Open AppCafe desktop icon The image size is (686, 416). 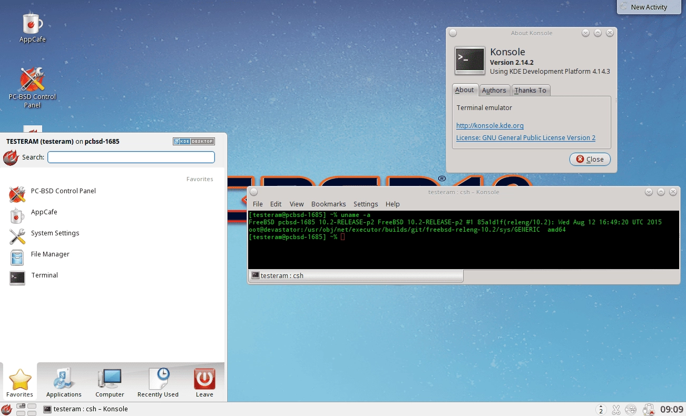click(x=33, y=27)
